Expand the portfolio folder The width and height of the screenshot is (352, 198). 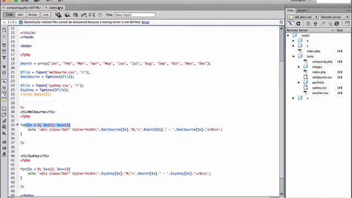click(299, 82)
